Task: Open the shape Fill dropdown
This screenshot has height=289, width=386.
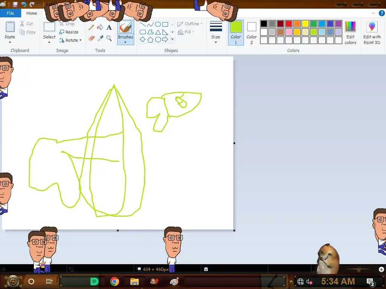Action: point(186,32)
